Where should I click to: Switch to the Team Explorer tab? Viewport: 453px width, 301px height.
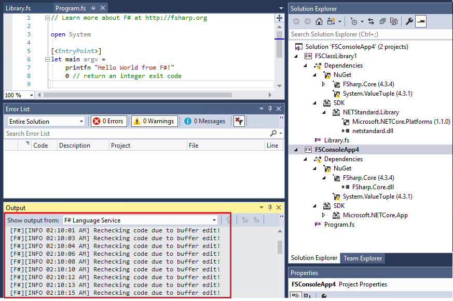[x=362, y=257]
